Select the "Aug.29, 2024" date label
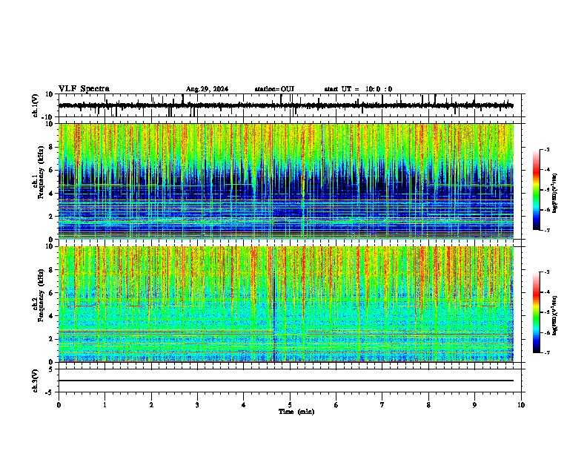 point(207,89)
